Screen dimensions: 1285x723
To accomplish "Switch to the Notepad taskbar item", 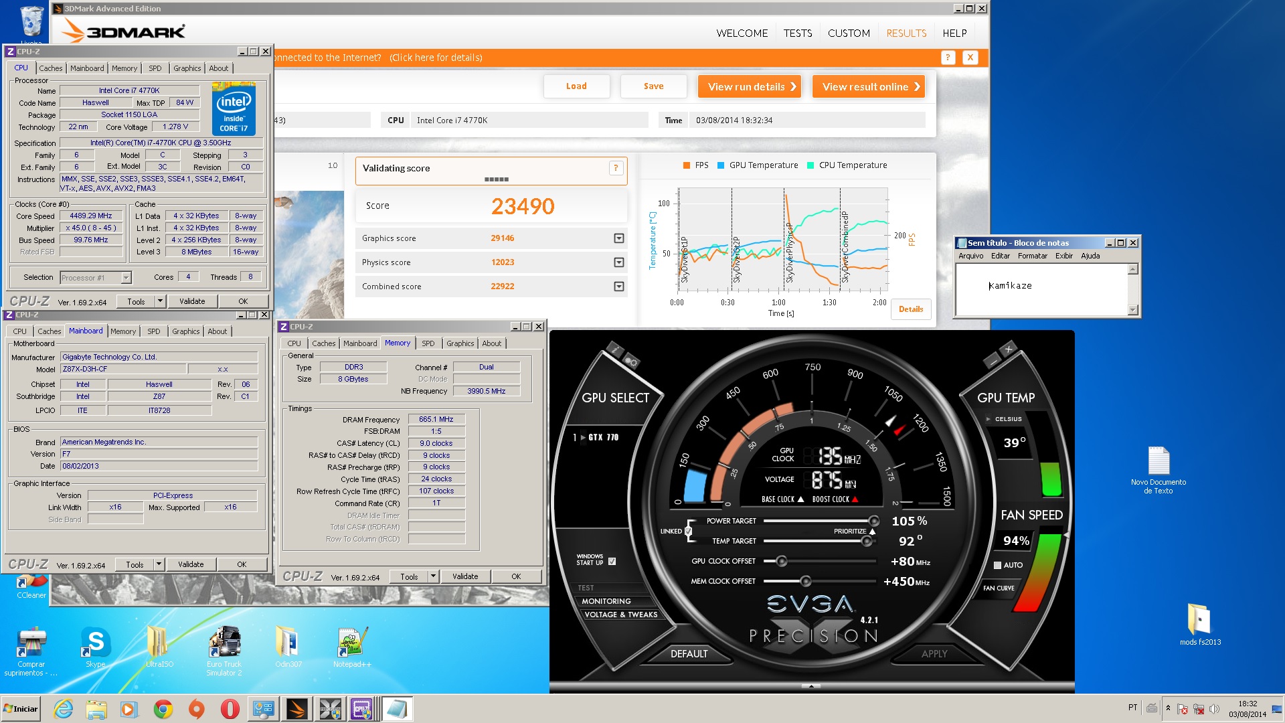I will click(397, 709).
